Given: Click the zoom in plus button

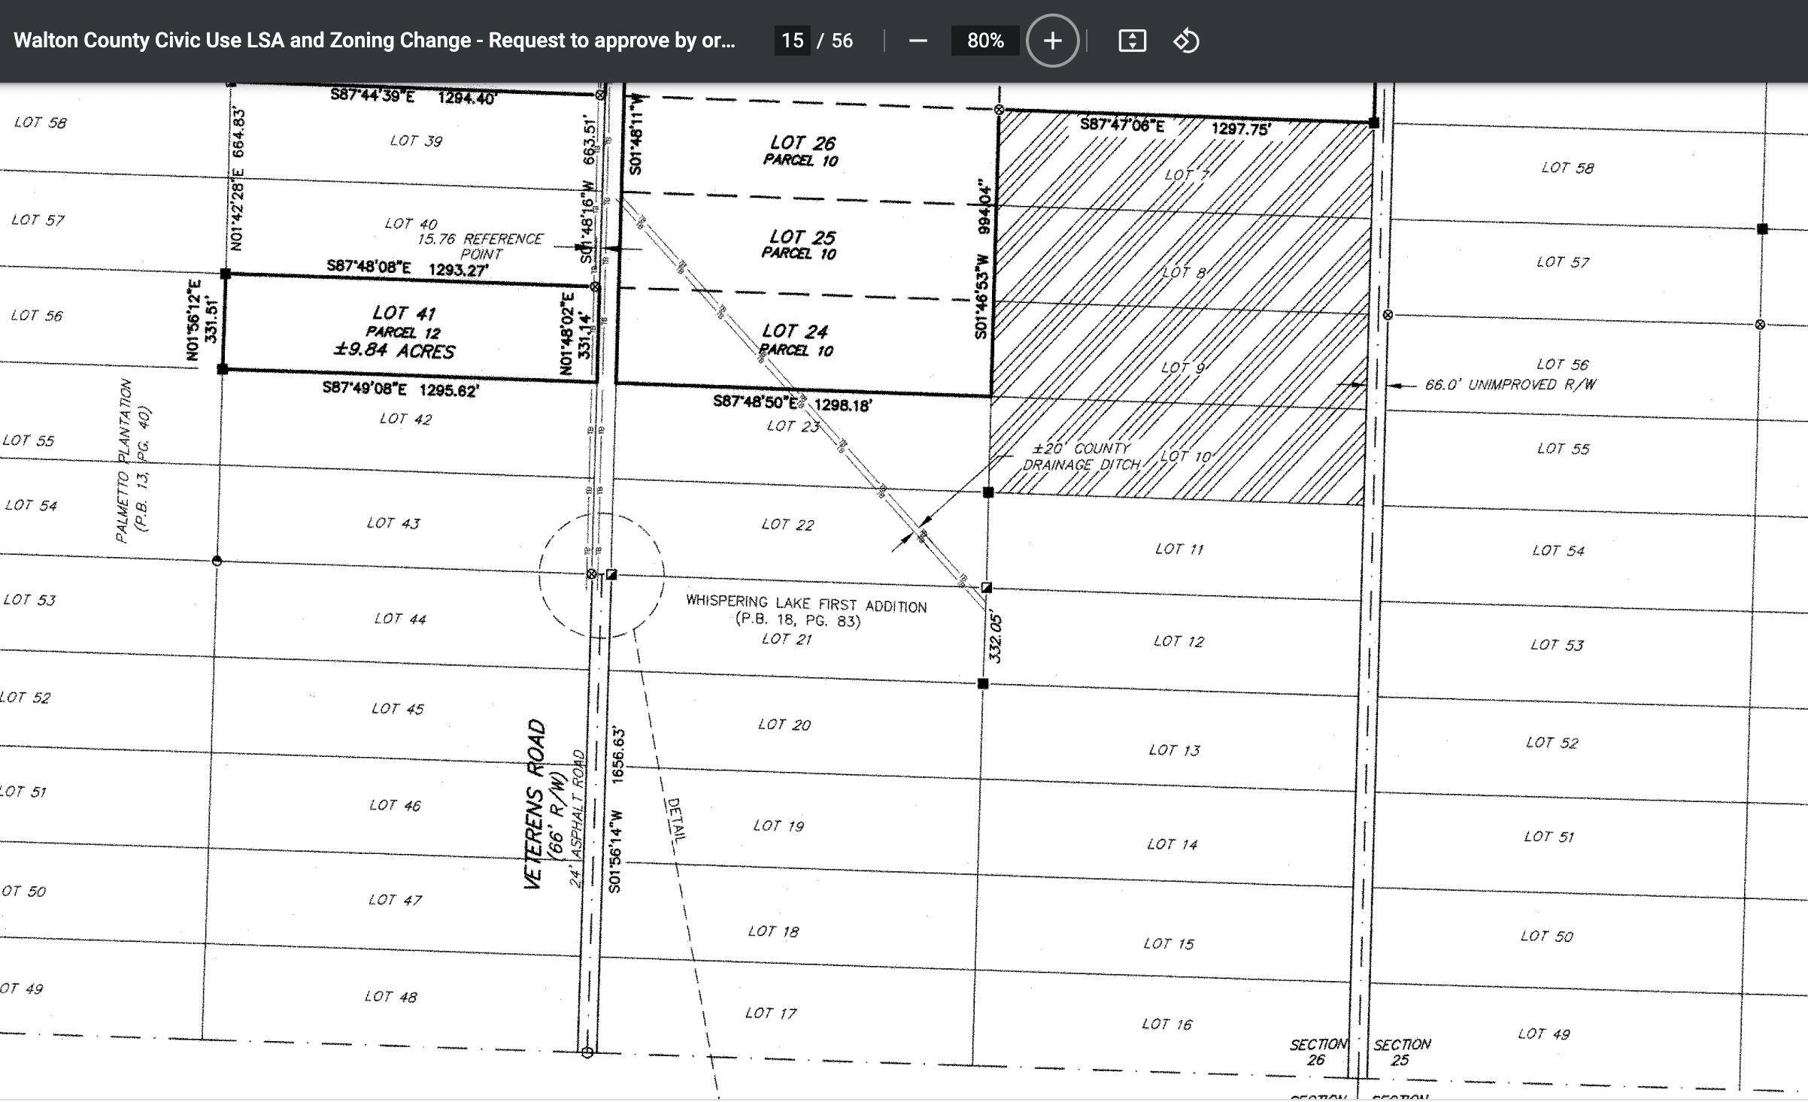Looking at the screenshot, I should pyautogui.click(x=1052, y=41).
